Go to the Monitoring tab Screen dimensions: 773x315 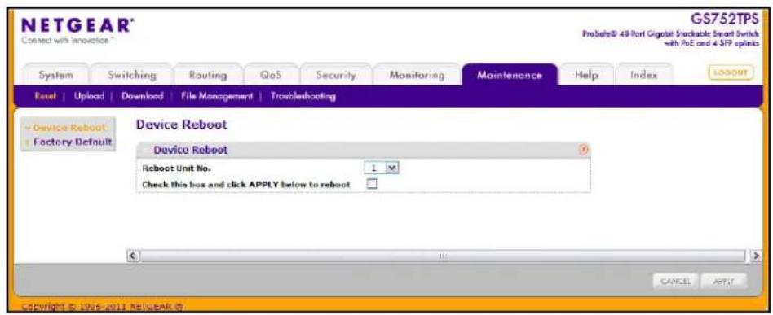[417, 76]
